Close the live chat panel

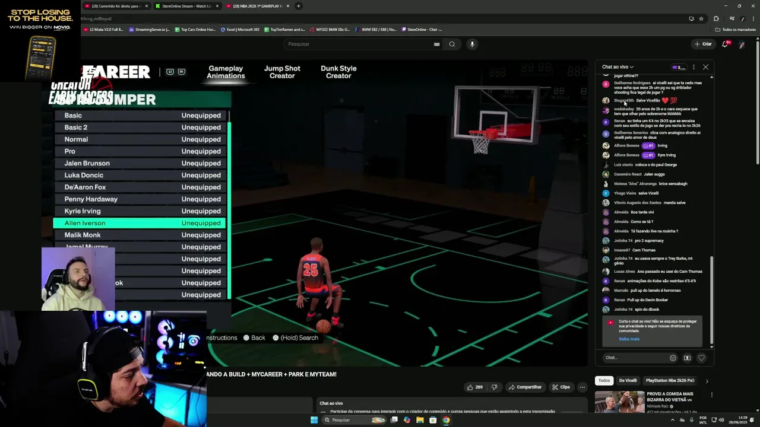[x=705, y=67]
